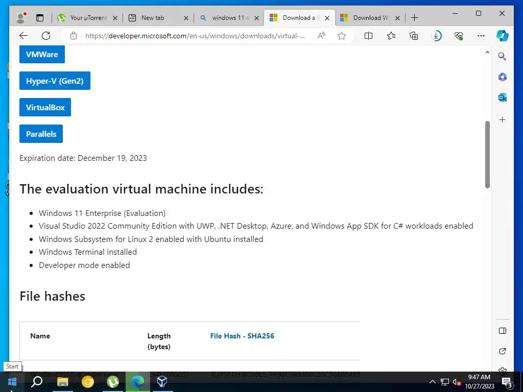Open a new browser tab
The width and height of the screenshot is (523, 392).
(414, 18)
